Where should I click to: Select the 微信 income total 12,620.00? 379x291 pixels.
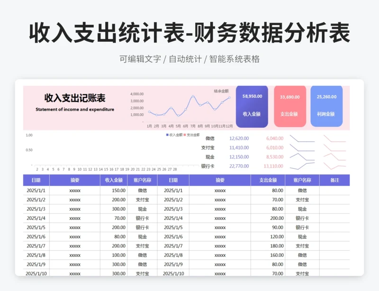point(239,139)
